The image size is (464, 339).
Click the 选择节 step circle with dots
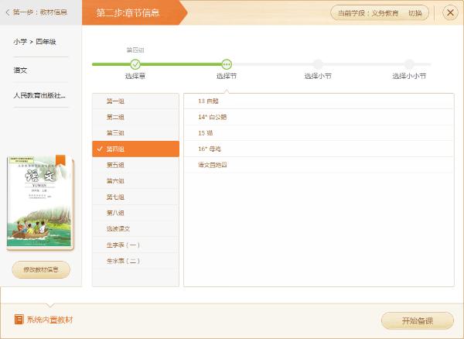[x=227, y=64]
